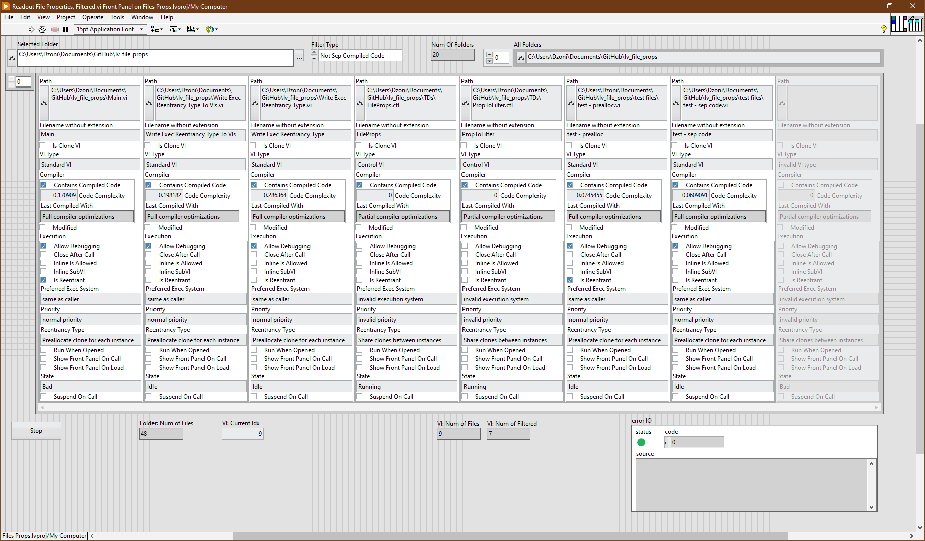Click the path icon beside PropToFilter.ctl path
The width and height of the screenshot is (925, 541).
pyautogui.click(x=466, y=103)
